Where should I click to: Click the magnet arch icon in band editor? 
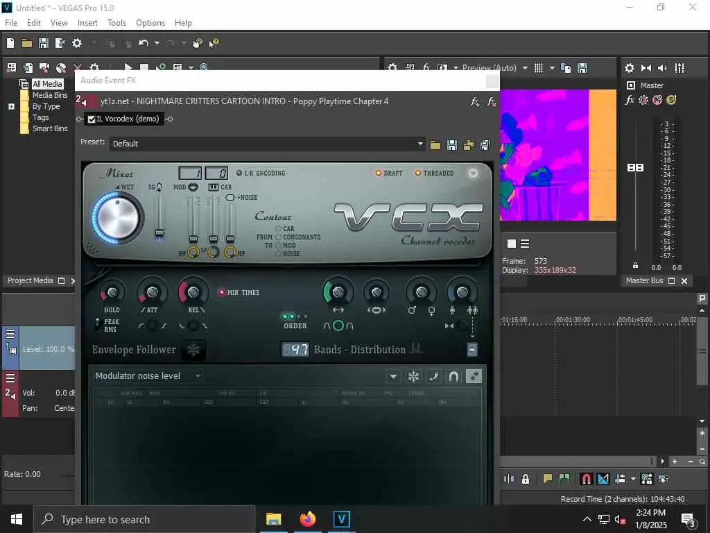pos(453,376)
